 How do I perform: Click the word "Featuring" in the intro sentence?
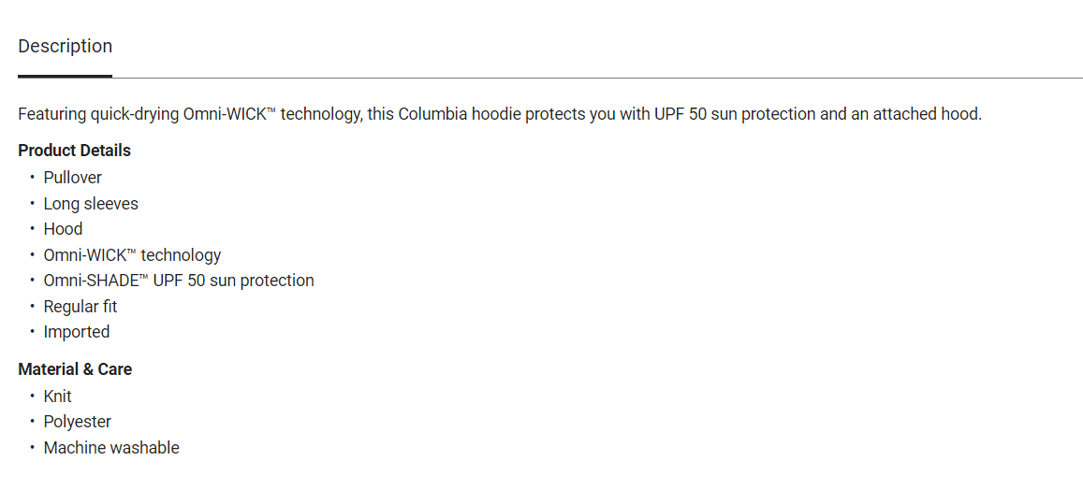click(52, 114)
